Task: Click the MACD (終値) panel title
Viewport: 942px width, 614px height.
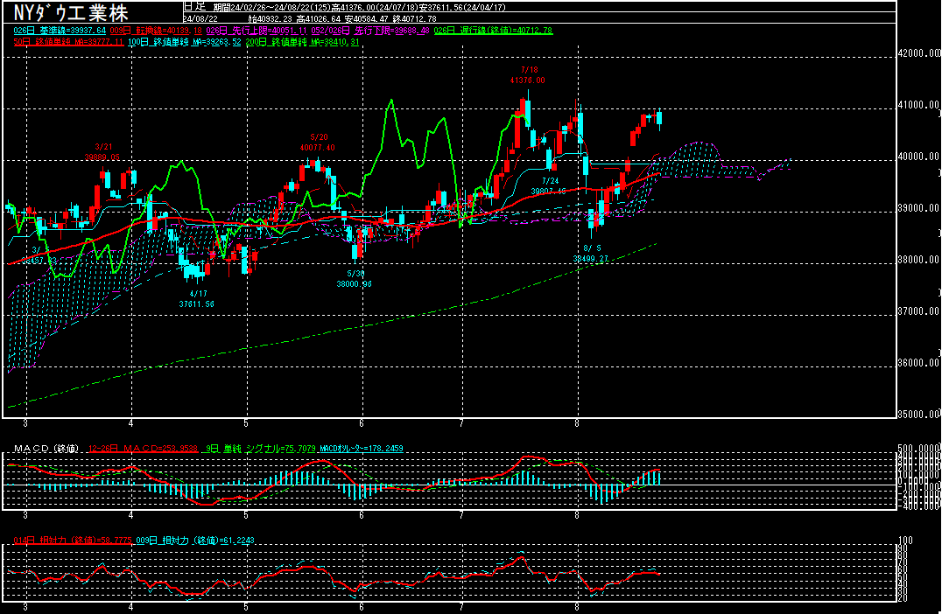Action: [46, 449]
